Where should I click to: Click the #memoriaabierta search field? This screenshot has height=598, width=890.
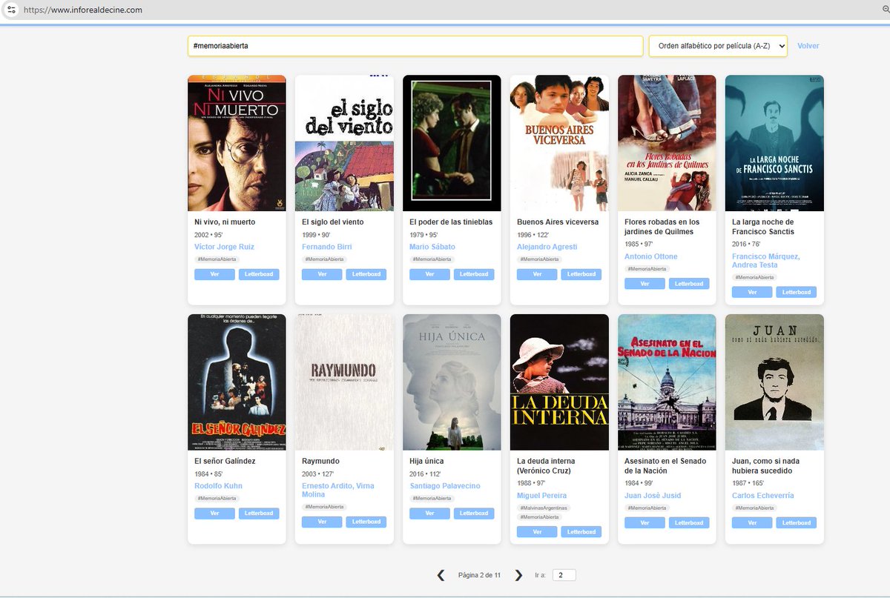(x=415, y=46)
